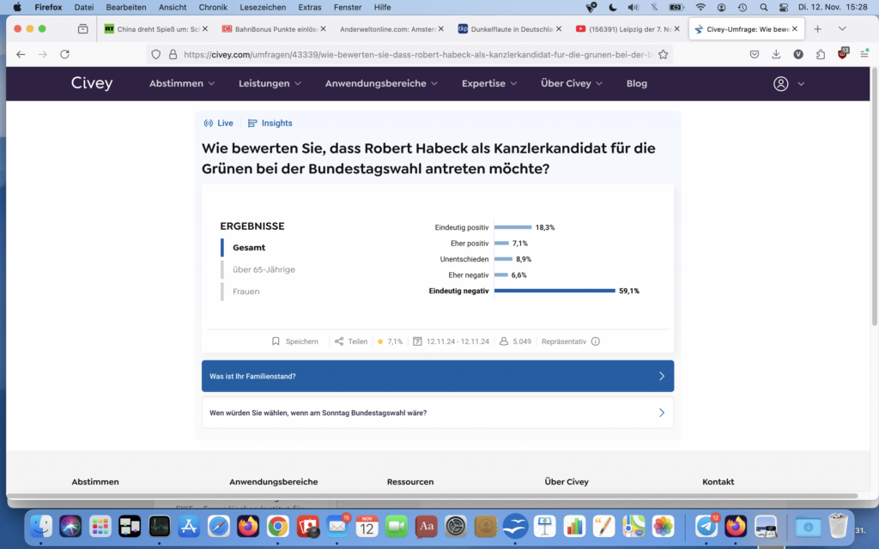Reload the page in Firefox

pyautogui.click(x=64, y=54)
